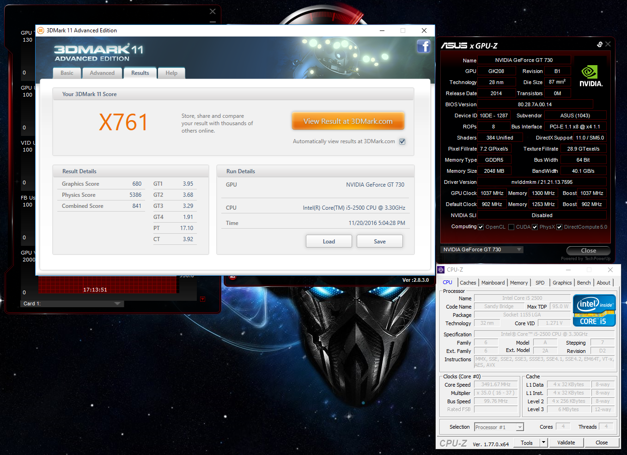The image size is (627, 455).
Task: Toggle automatically view results at 3DMark.com
Action: pos(402,141)
